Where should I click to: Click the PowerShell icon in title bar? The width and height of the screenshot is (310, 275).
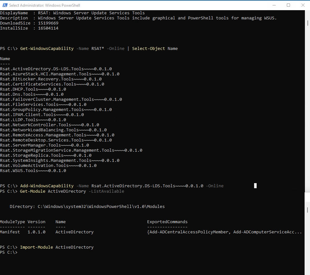coord(4,5)
